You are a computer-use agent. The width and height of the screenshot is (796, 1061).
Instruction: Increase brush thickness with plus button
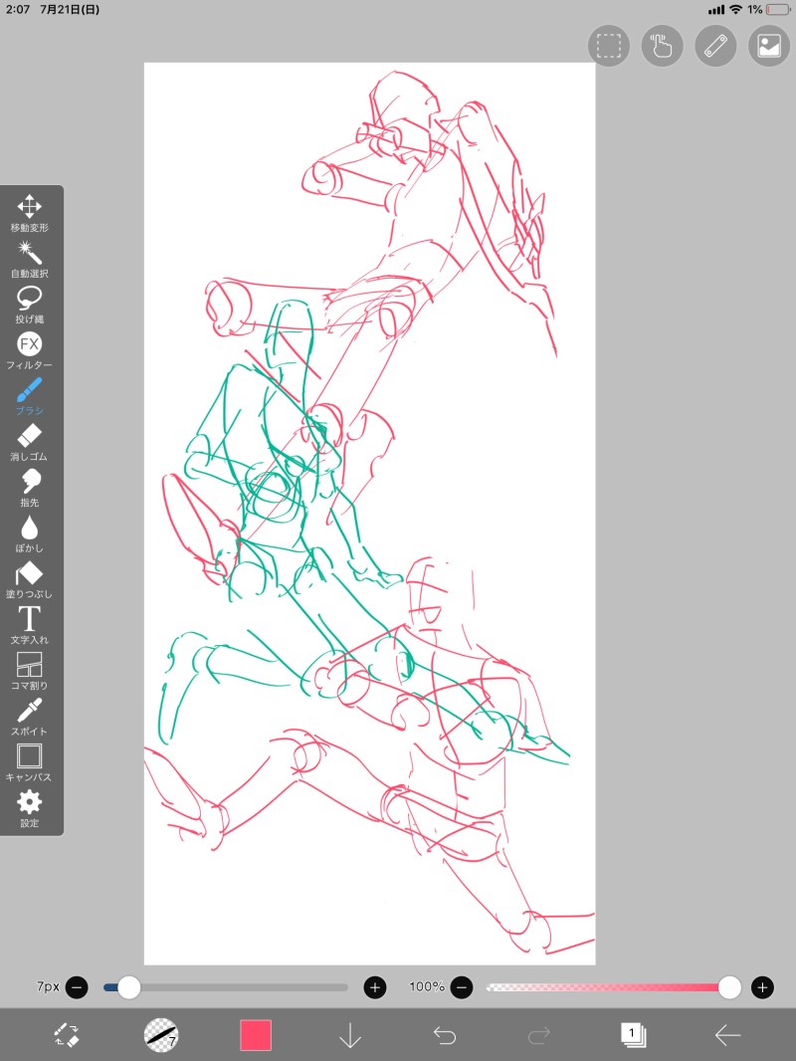(x=375, y=988)
